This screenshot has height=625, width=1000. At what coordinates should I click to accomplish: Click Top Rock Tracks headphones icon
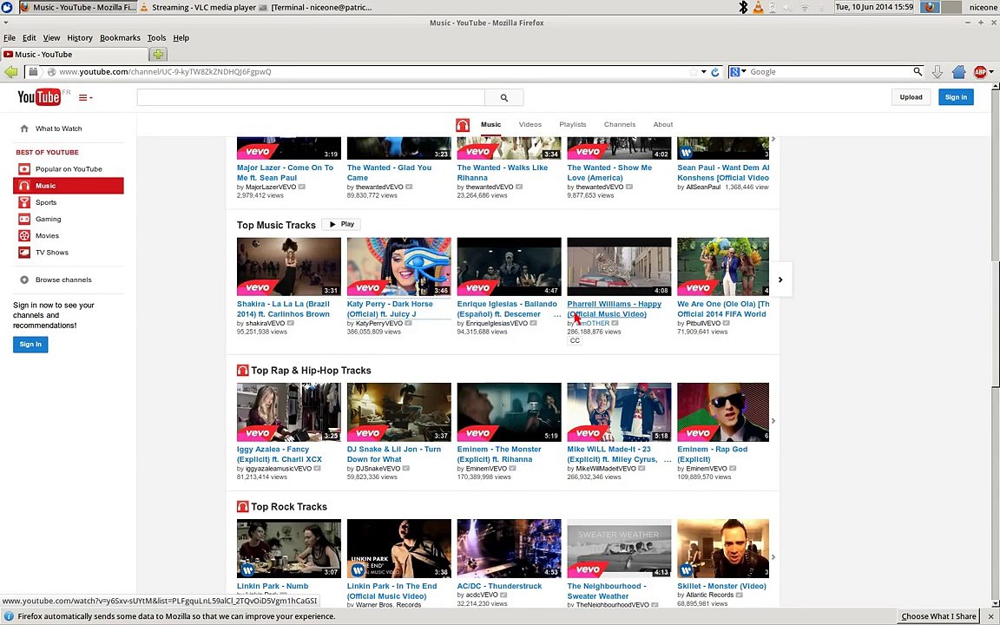pos(242,507)
